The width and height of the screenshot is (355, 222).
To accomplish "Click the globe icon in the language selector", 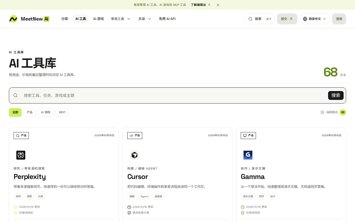I will click(x=305, y=19).
